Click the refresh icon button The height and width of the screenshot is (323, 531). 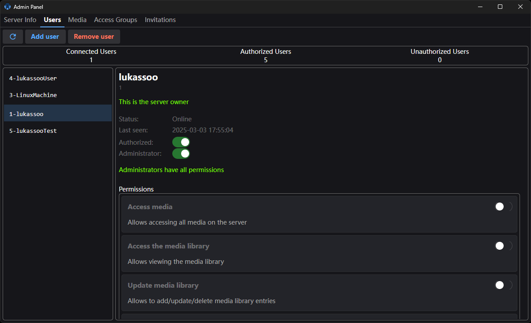13,37
